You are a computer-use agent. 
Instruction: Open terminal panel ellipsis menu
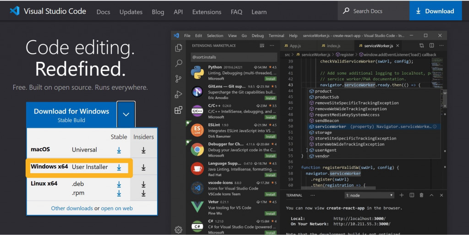tap(312, 195)
